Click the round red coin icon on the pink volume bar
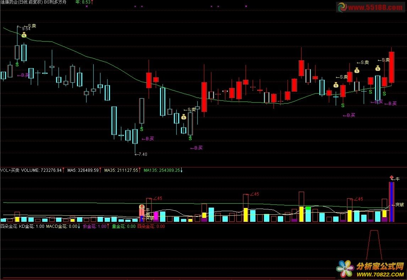The height and width of the screenshot is (280, 407). (141, 207)
